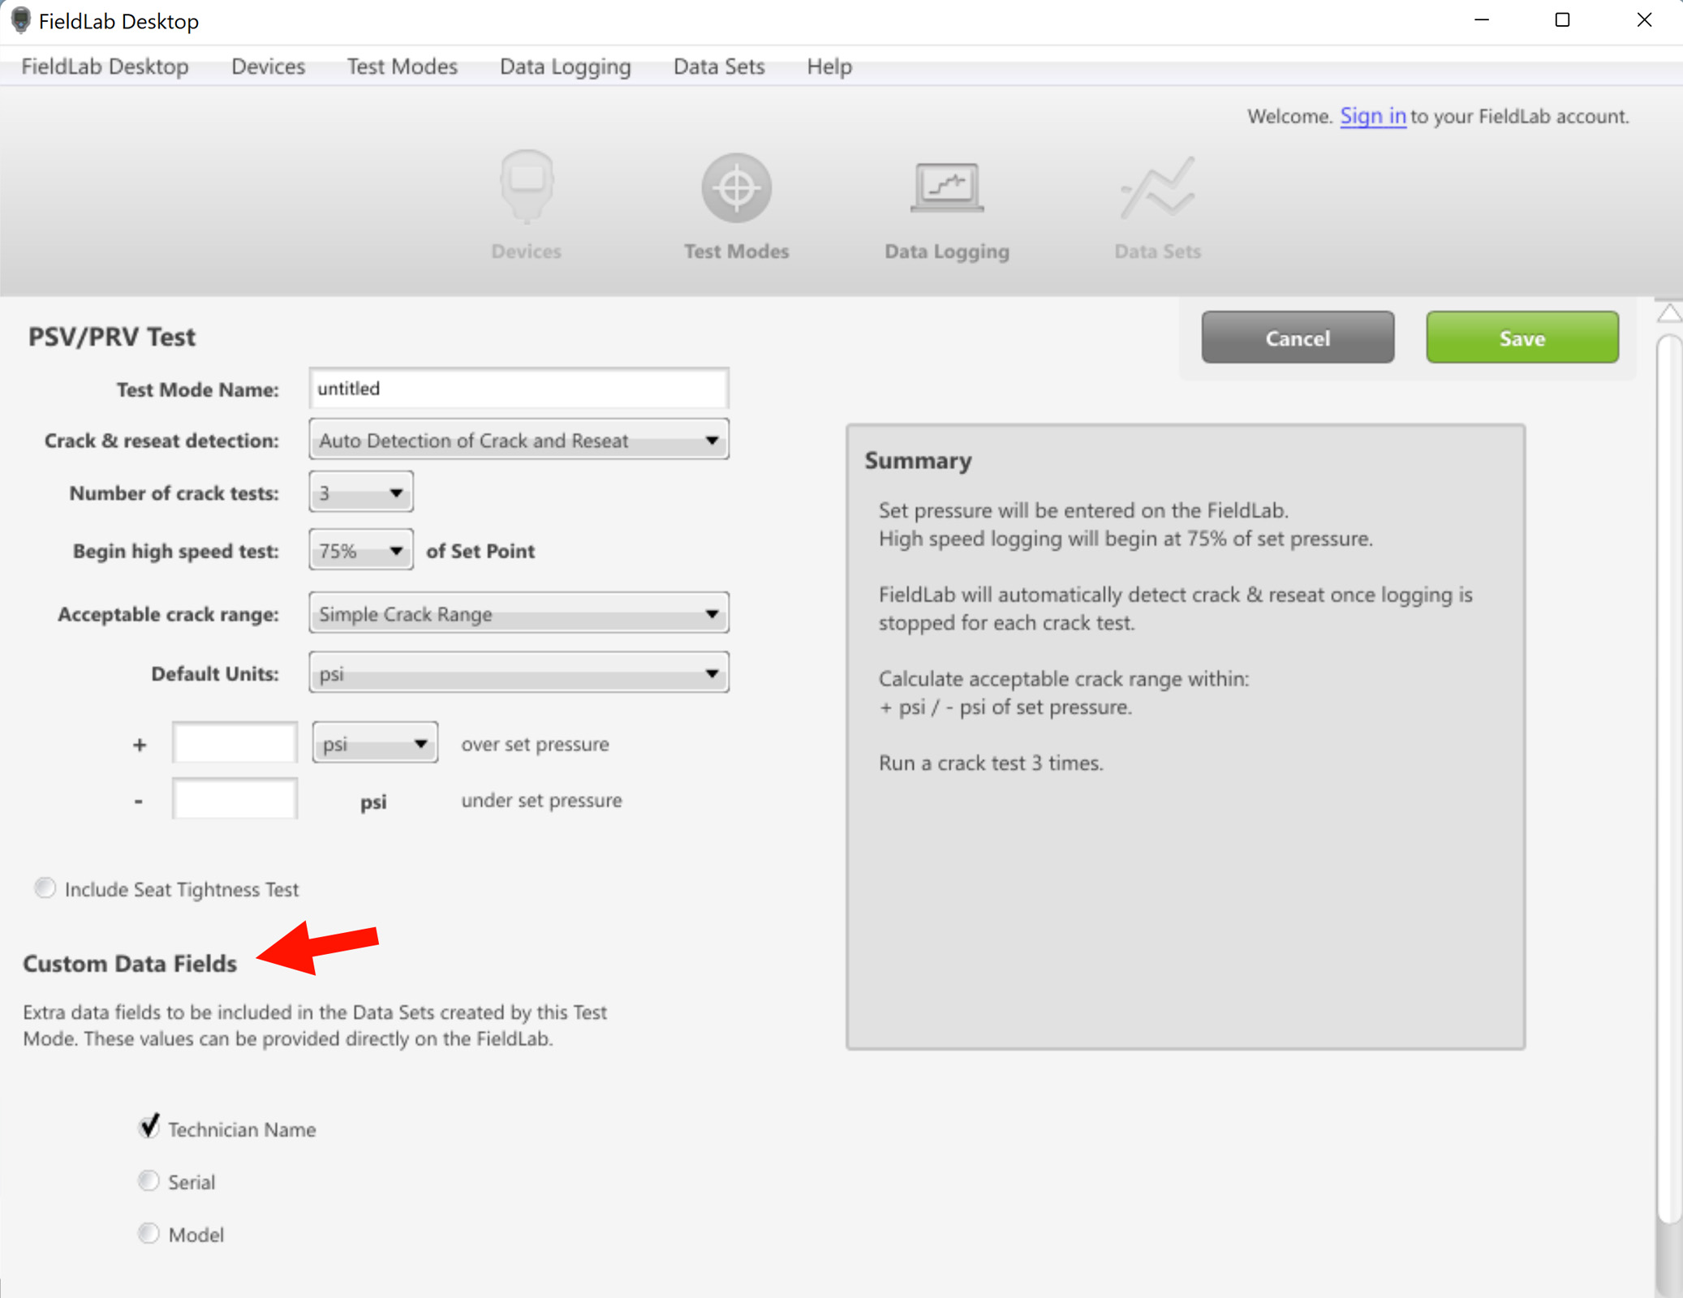
Task: Open the Test Modes menu
Action: click(402, 67)
